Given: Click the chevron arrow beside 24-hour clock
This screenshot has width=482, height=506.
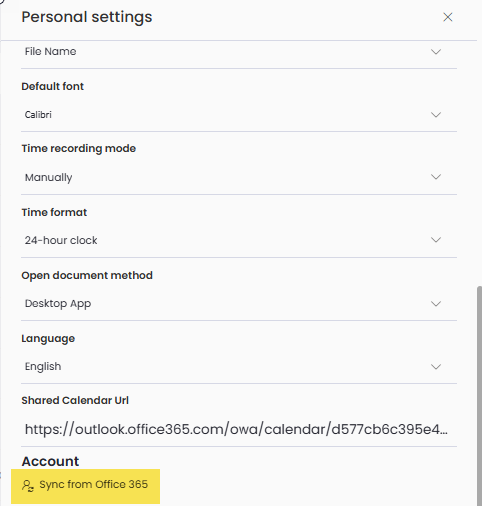Looking at the screenshot, I should pyautogui.click(x=436, y=240).
